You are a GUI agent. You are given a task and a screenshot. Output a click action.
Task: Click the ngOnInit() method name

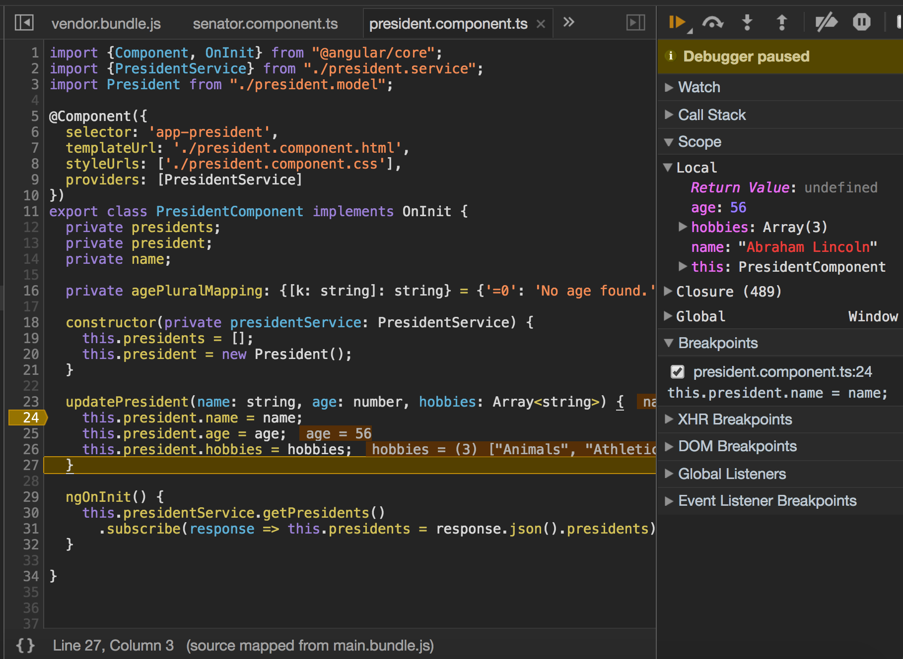[x=106, y=497]
